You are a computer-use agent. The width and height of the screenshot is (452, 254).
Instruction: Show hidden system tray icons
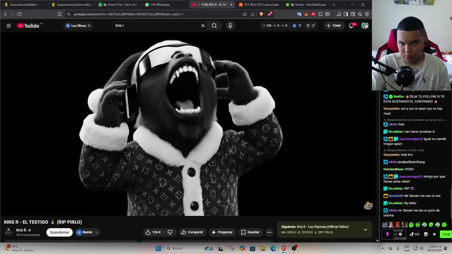[x=382, y=248]
